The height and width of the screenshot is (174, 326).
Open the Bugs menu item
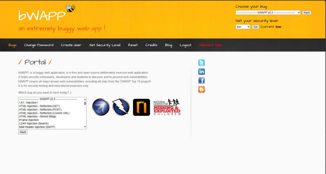12,45
